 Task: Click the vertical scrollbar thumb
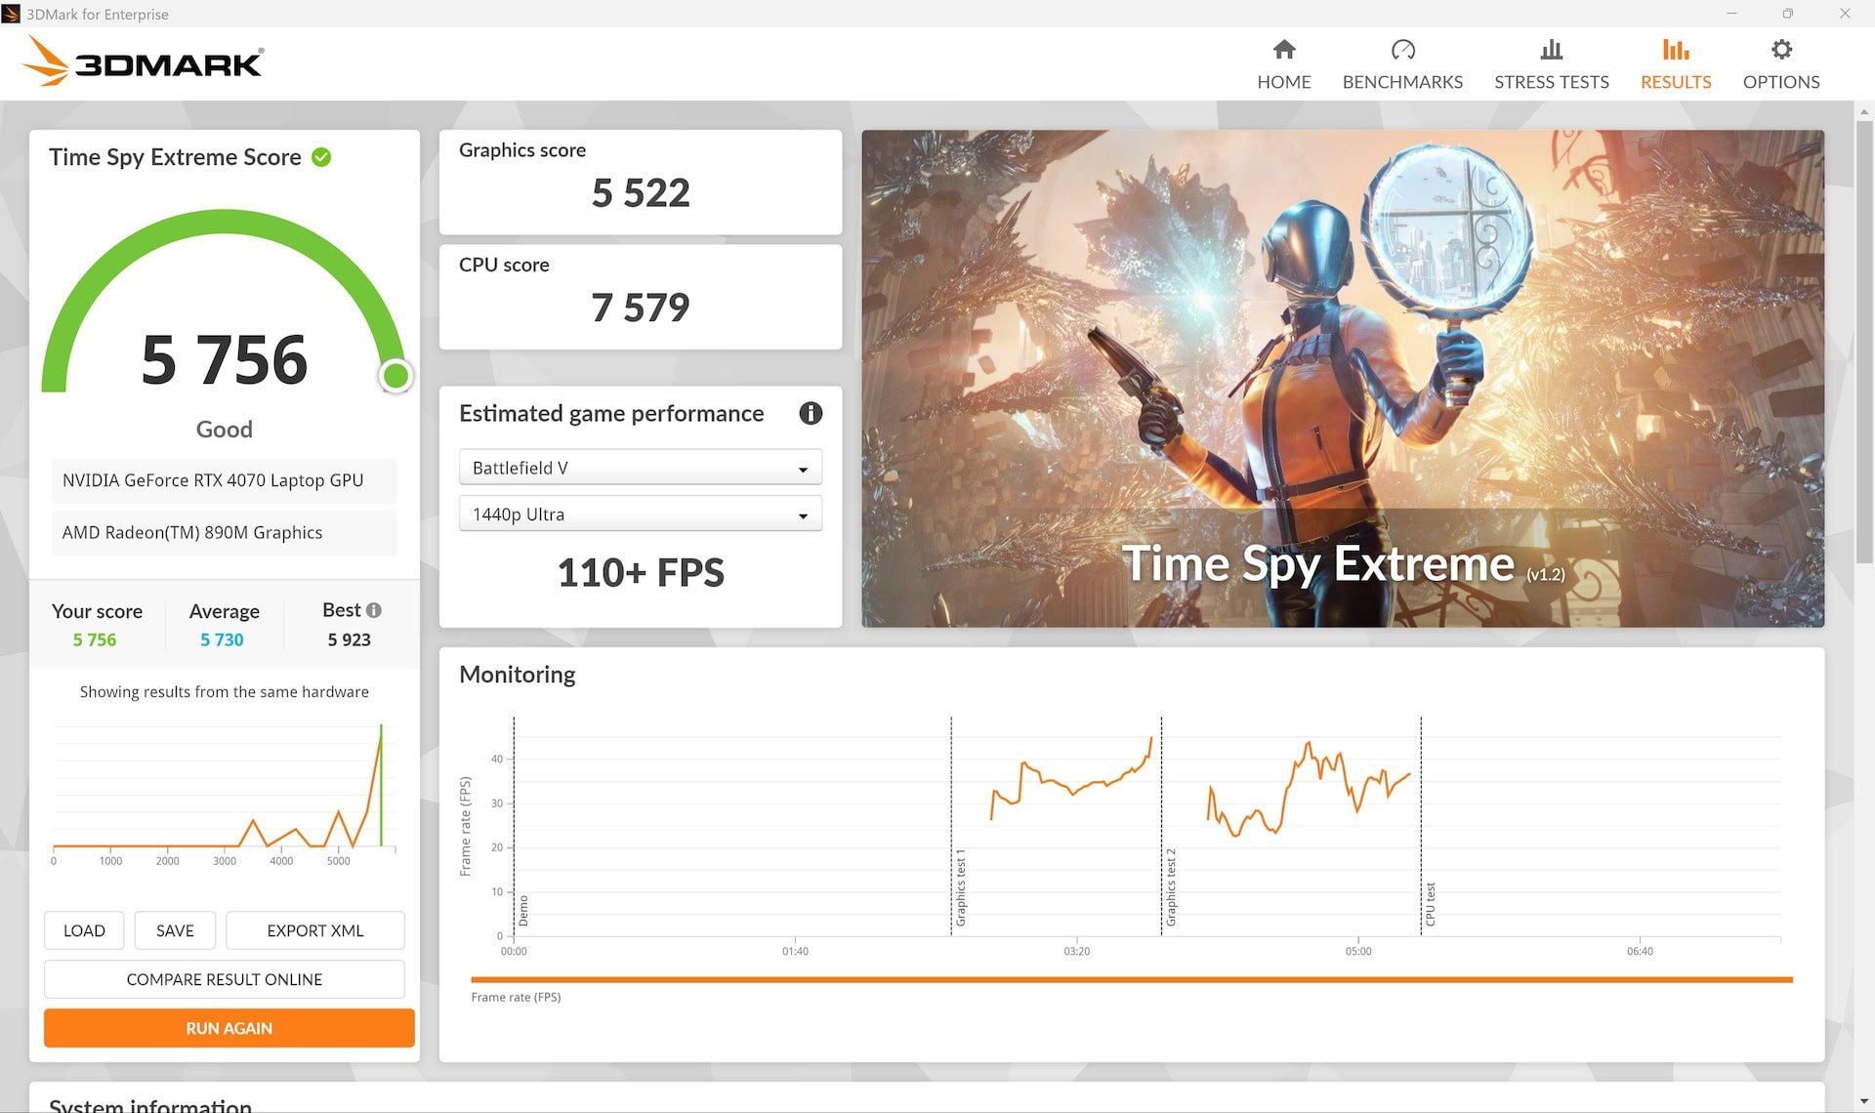[1863, 342]
